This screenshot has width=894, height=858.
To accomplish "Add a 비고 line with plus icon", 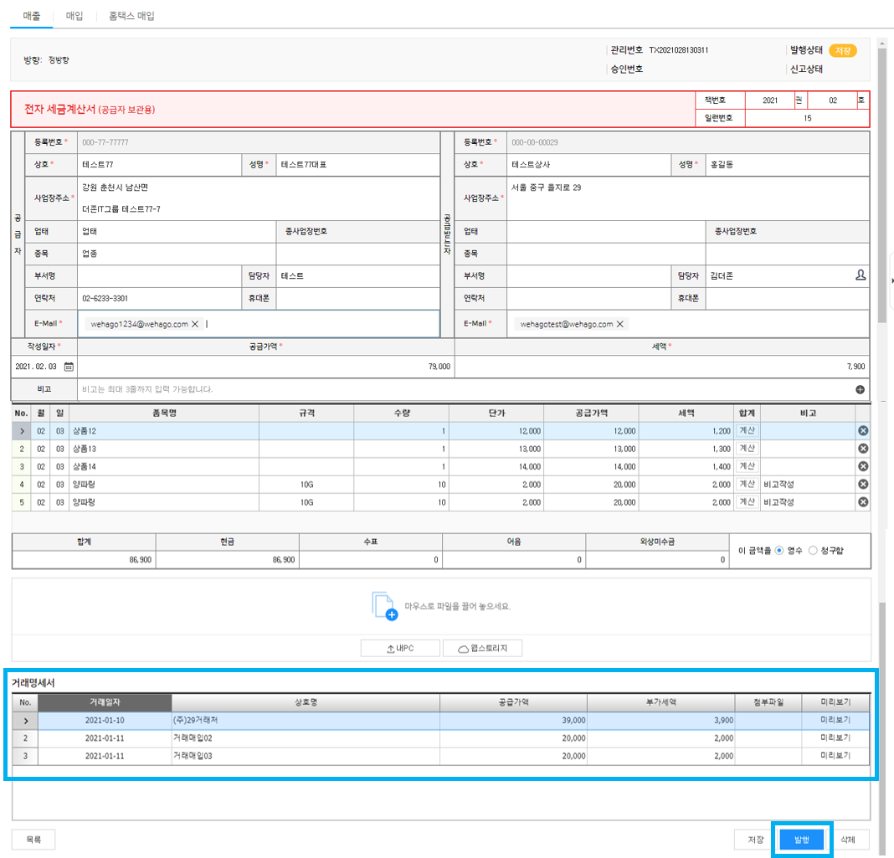I will click(x=860, y=389).
